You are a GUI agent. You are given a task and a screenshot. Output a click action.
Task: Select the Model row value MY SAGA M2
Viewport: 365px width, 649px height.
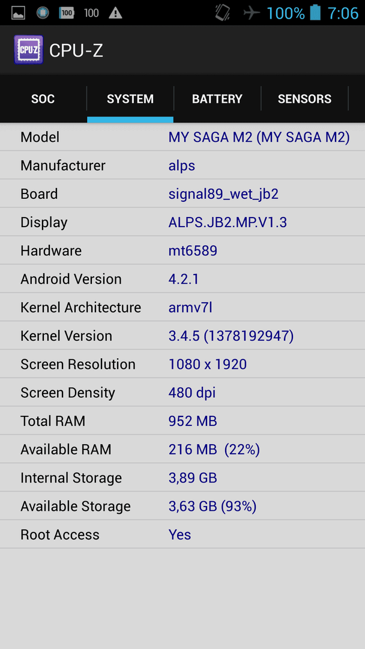click(x=259, y=137)
